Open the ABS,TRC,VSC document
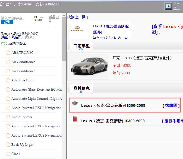Viewport: 183px width, 159px height. tap(23, 53)
